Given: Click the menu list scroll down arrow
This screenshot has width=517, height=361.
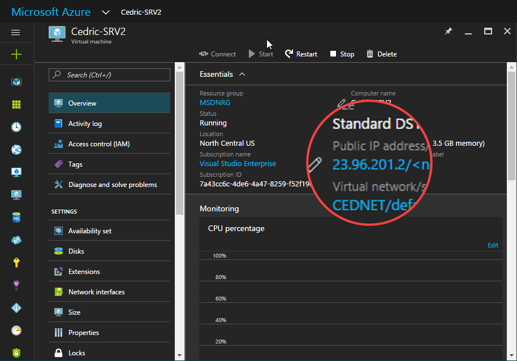Looking at the screenshot, I should [179, 355].
